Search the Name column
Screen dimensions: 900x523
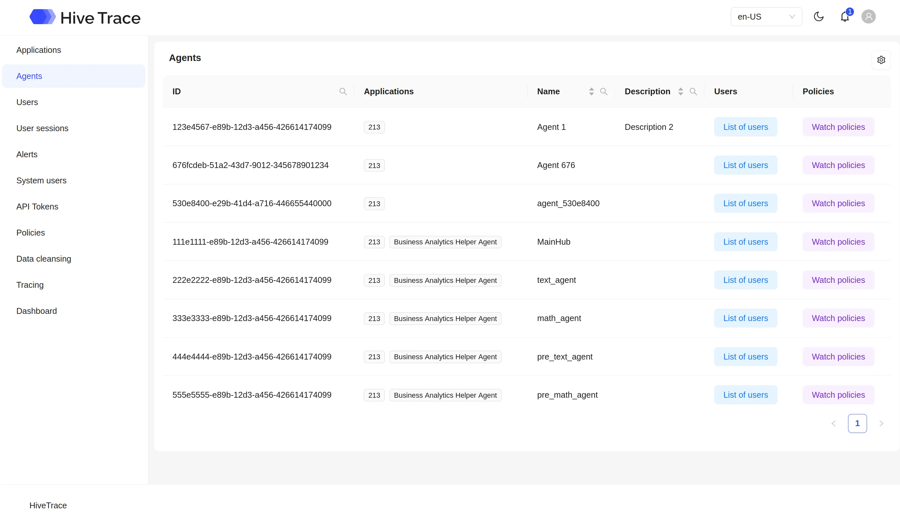point(604,92)
